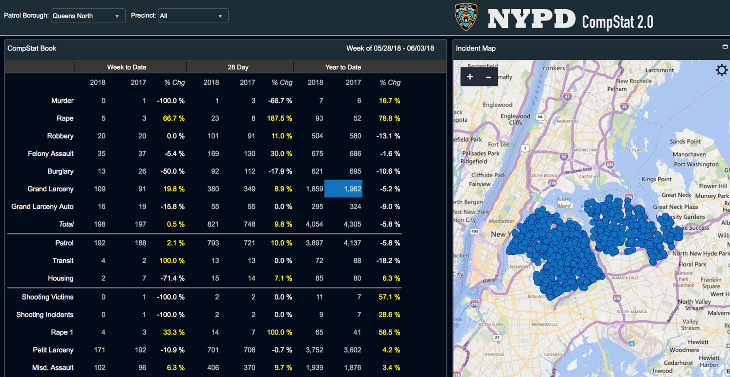Click the Transit row label
Viewport: 730px width, 377px height.
coord(63,260)
